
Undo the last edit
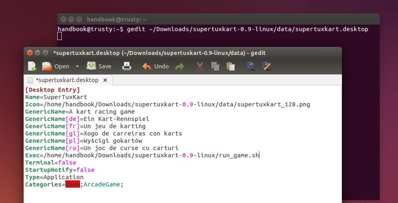[156, 66]
